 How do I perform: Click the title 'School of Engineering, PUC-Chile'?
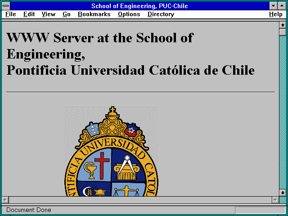click(x=139, y=6)
